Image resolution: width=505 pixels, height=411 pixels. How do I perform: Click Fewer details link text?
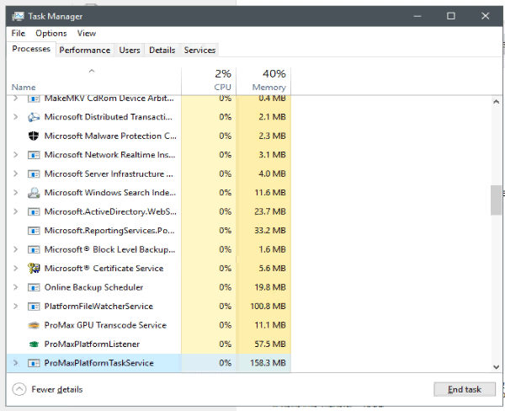57,389
